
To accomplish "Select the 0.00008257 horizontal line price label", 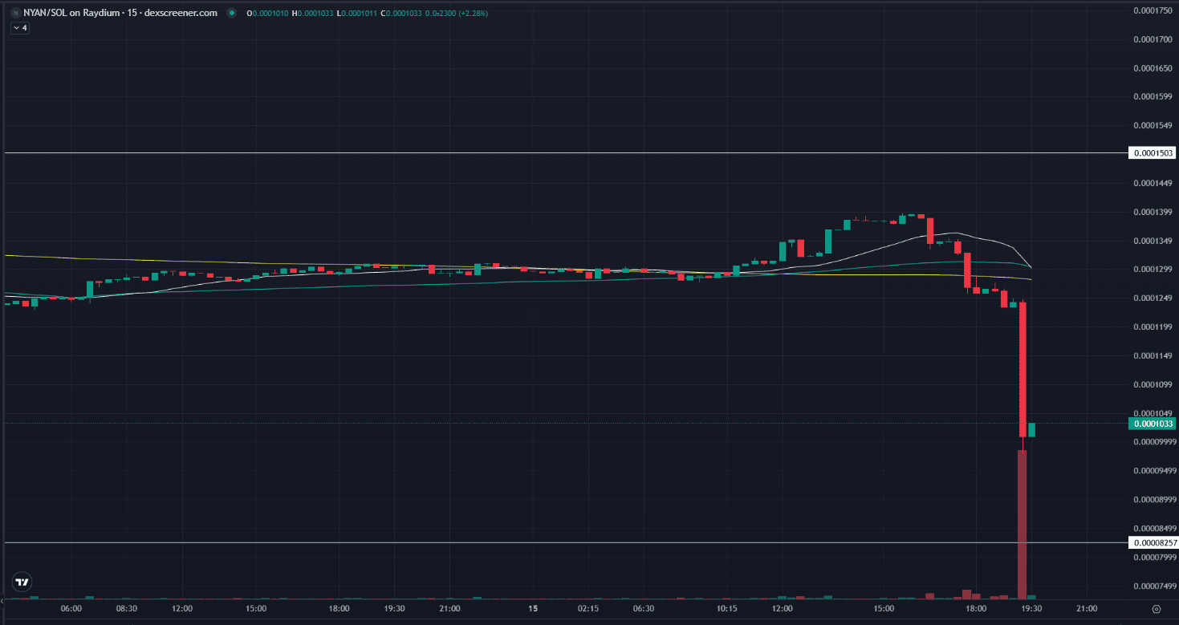I will [x=1153, y=543].
